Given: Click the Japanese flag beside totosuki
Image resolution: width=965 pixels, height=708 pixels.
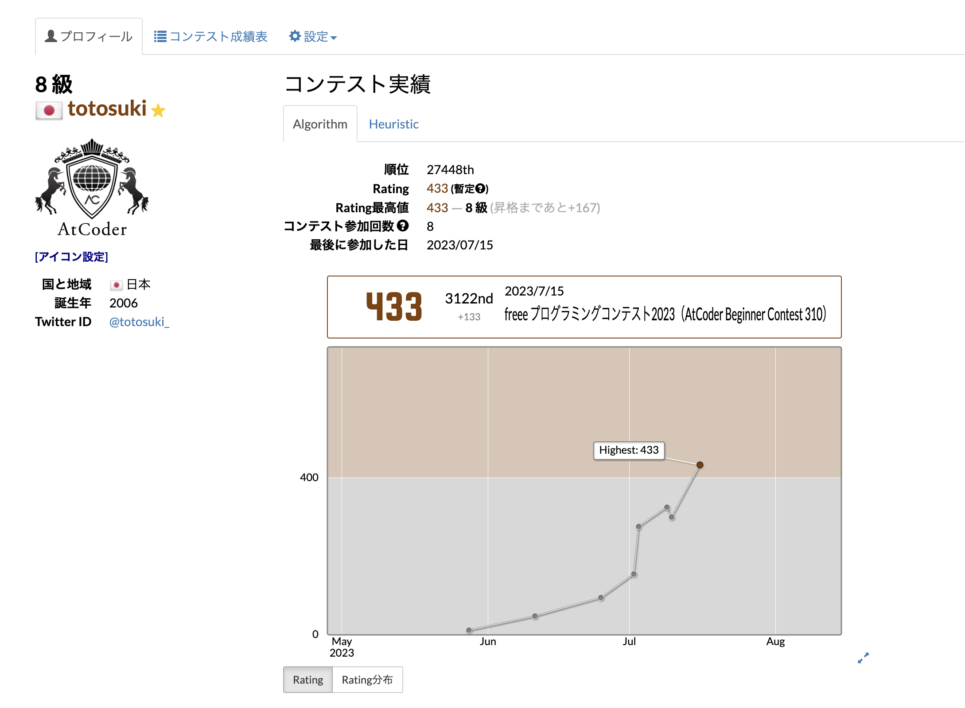Looking at the screenshot, I should pos(49,110).
